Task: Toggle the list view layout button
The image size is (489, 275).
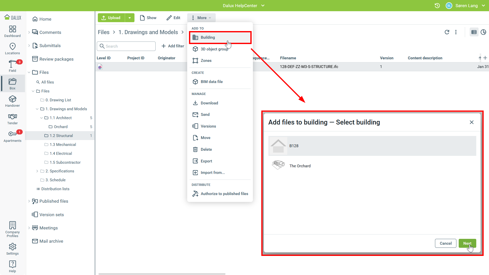Action: point(474,32)
